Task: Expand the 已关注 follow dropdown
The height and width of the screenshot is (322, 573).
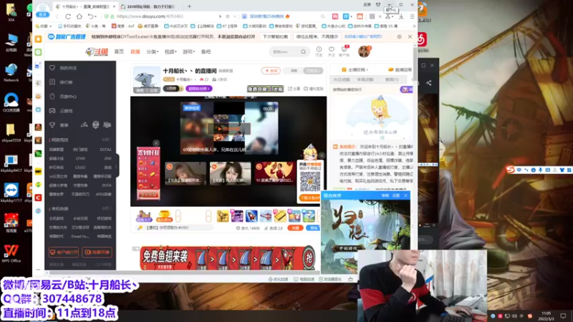Action: pos(314,70)
